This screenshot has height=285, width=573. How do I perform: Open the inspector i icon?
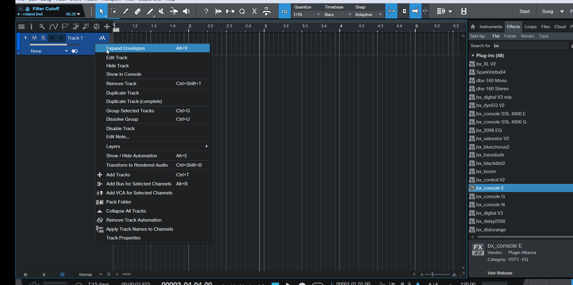31,27
